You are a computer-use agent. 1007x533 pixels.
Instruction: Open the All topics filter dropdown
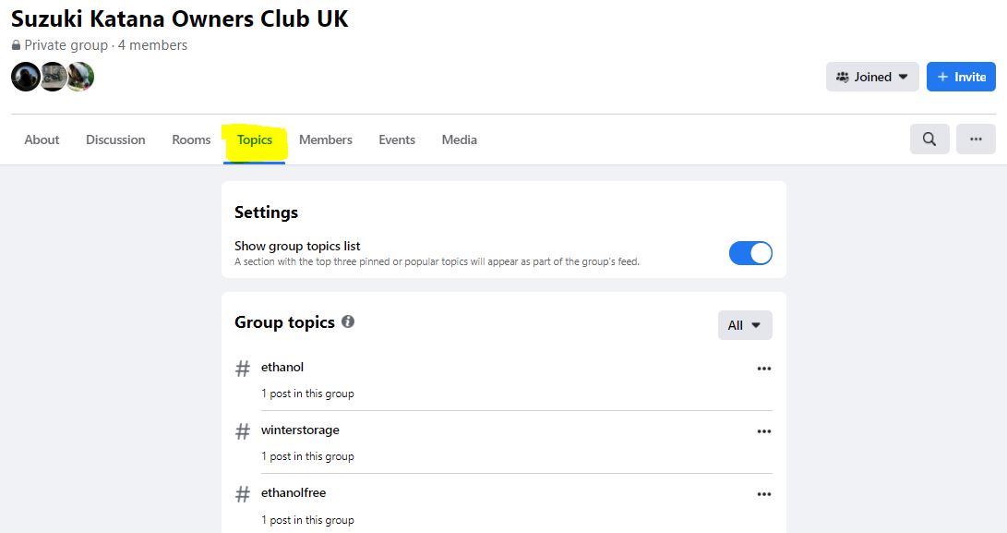[744, 325]
